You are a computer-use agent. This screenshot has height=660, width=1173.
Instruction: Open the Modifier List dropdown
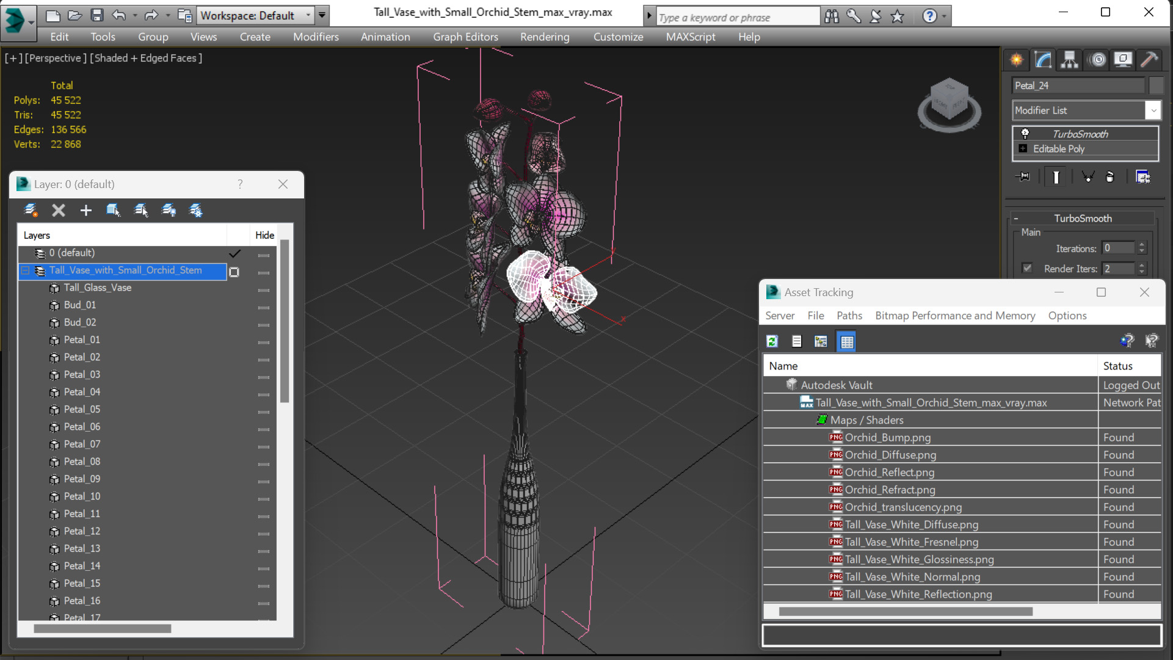(1153, 111)
